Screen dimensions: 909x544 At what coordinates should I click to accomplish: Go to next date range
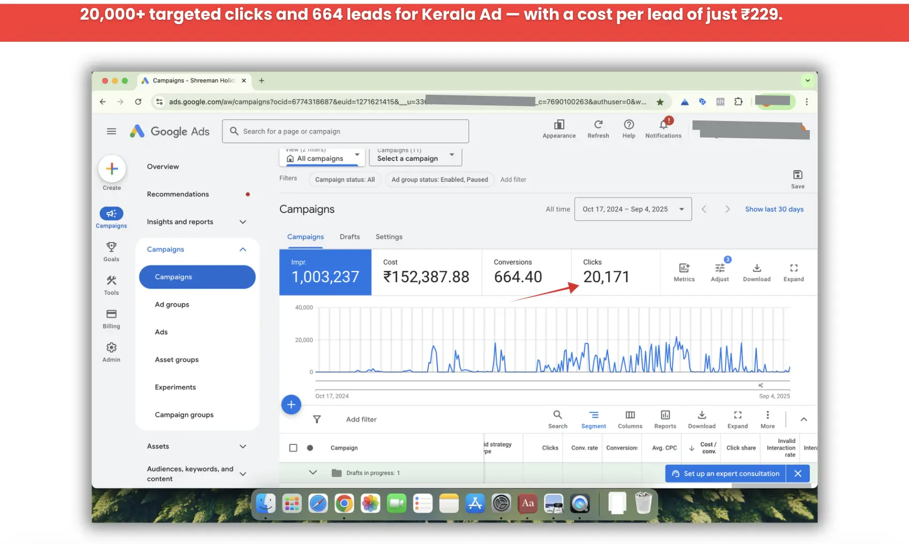727,209
